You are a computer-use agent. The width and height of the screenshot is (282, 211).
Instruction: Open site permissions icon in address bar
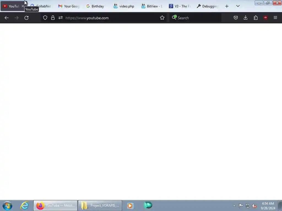61,18
